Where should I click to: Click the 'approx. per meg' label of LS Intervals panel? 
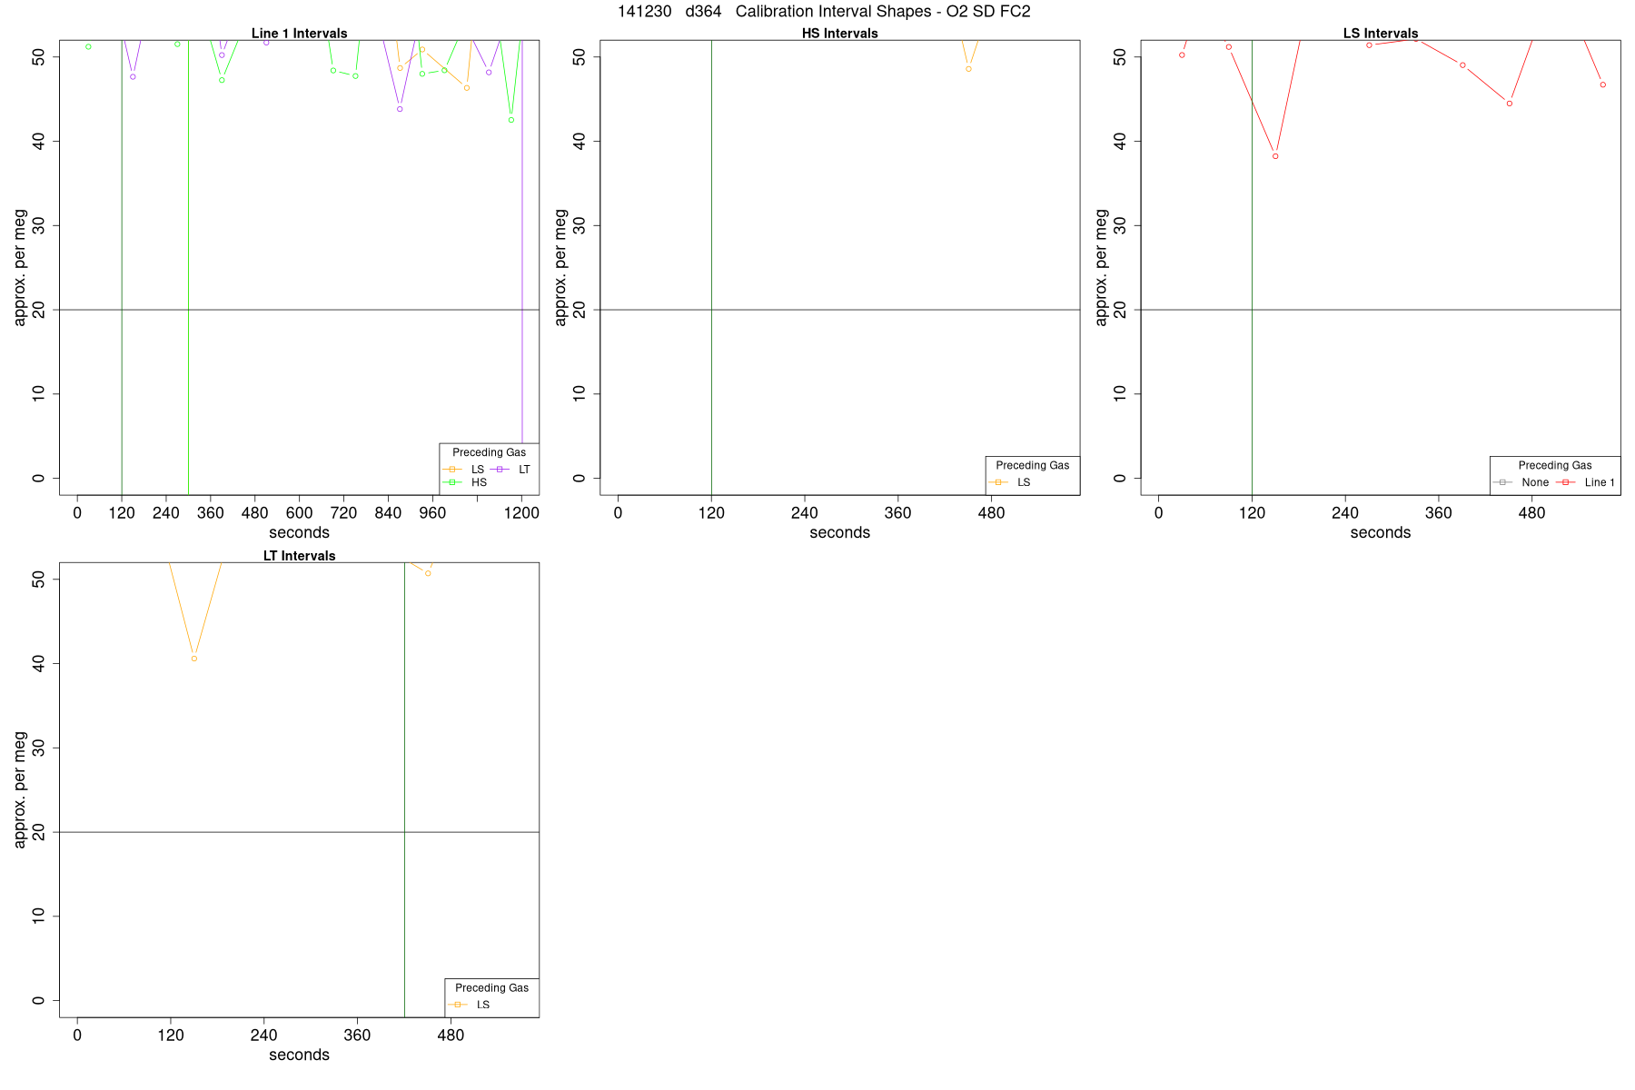click(x=1101, y=267)
